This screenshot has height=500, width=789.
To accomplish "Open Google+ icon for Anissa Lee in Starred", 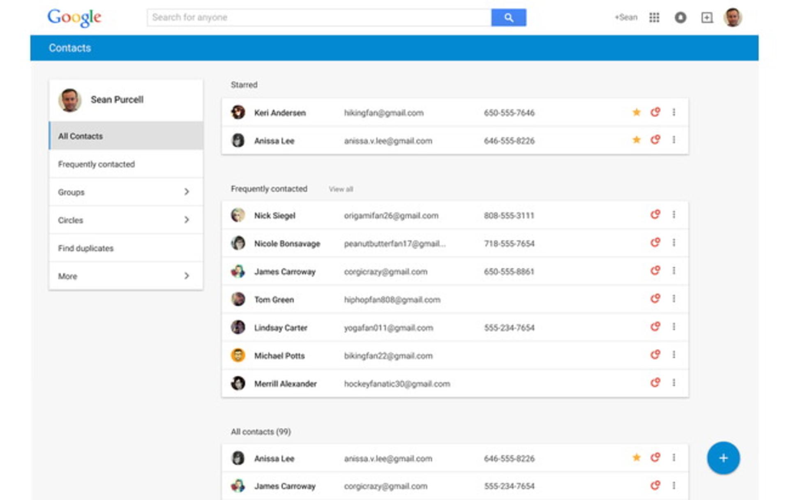I will tap(655, 140).
